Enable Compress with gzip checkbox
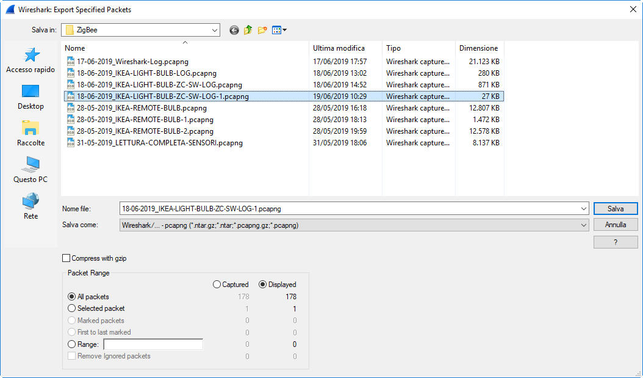Viewport: 643px width, 378px height. point(66,258)
